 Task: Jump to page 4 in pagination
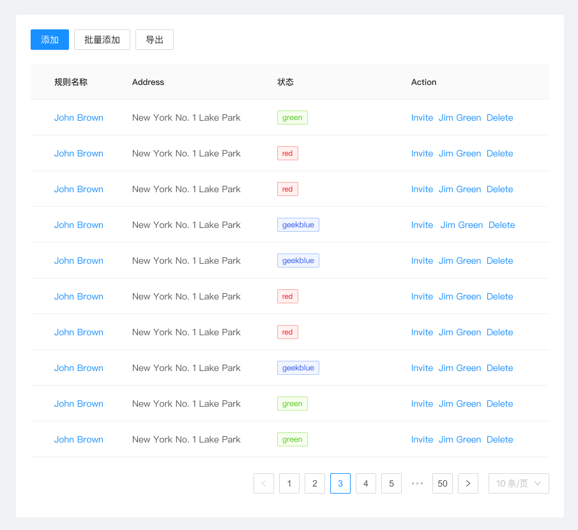pos(366,483)
